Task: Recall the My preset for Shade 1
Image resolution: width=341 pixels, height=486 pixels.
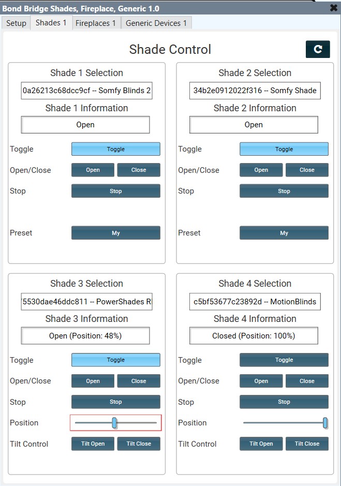Action: 115,232
